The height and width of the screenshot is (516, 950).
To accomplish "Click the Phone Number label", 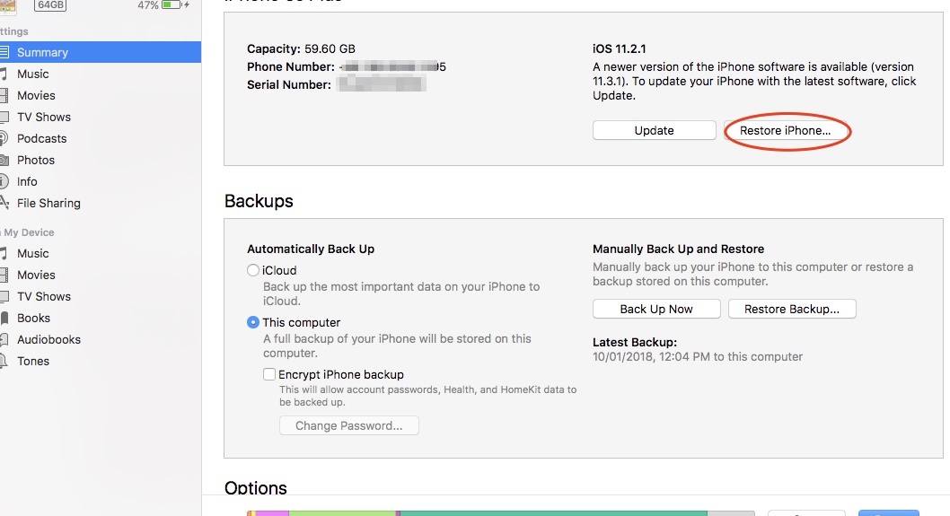I will click(x=291, y=66).
